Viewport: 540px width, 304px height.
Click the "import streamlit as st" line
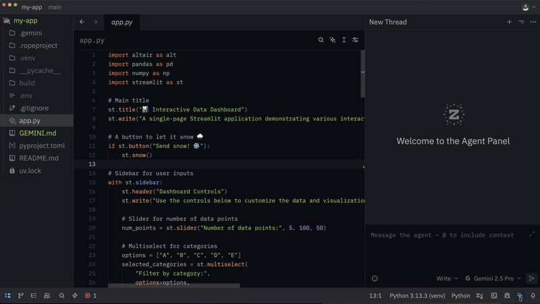pos(146,82)
